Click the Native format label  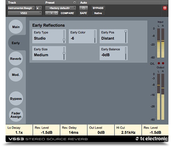[x=98, y=13]
